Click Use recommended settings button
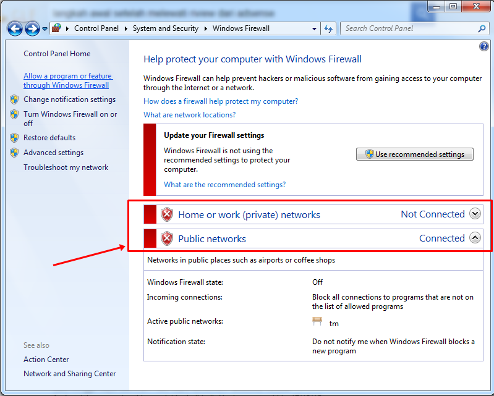The width and height of the screenshot is (494, 396). (415, 154)
